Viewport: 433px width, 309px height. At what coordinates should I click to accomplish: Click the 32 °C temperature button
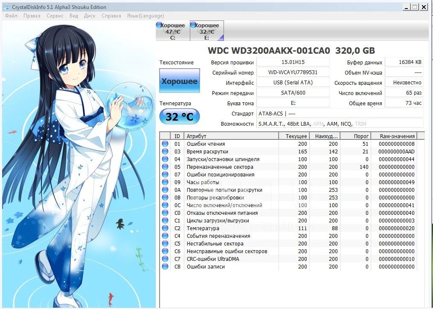coord(180,116)
